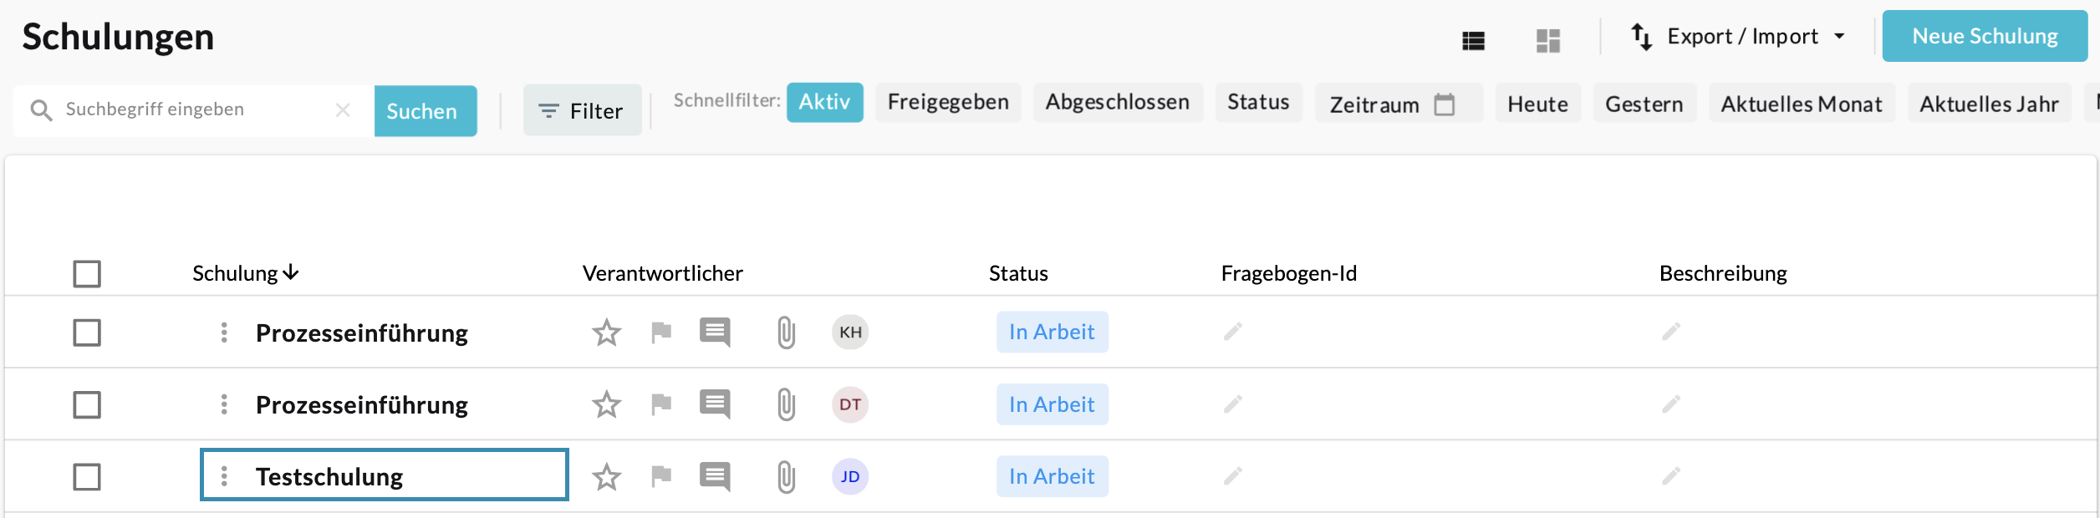Open three-dot menu for Testschulung
Screen dimensions: 2100x518
[x=224, y=476]
